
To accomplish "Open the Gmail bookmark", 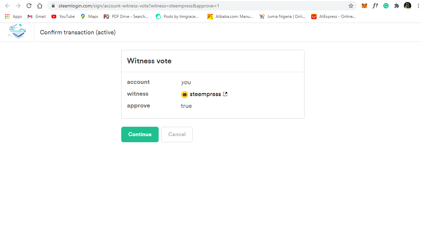I will (x=36, y=16).
